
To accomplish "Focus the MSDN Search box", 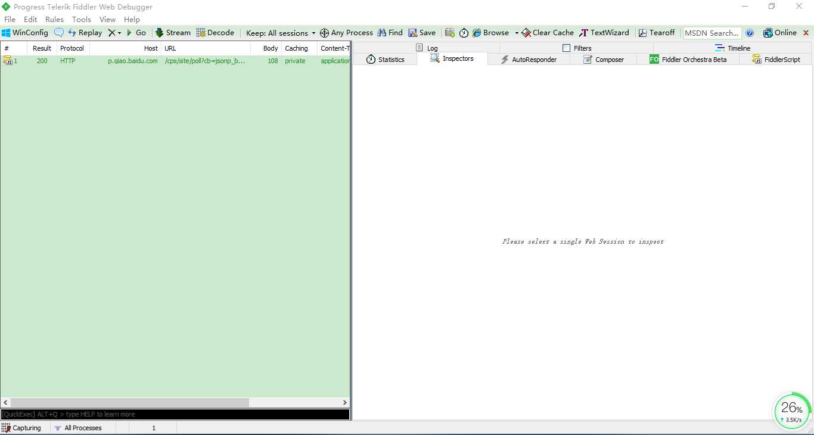I will 712,33.
